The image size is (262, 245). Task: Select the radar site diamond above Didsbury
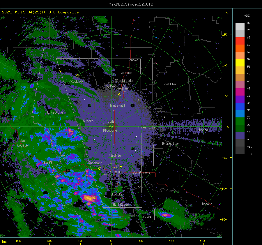[x=111, y=127]
